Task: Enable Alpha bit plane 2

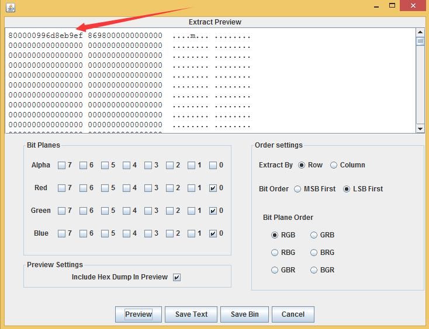Action: [x=169, y=165]
